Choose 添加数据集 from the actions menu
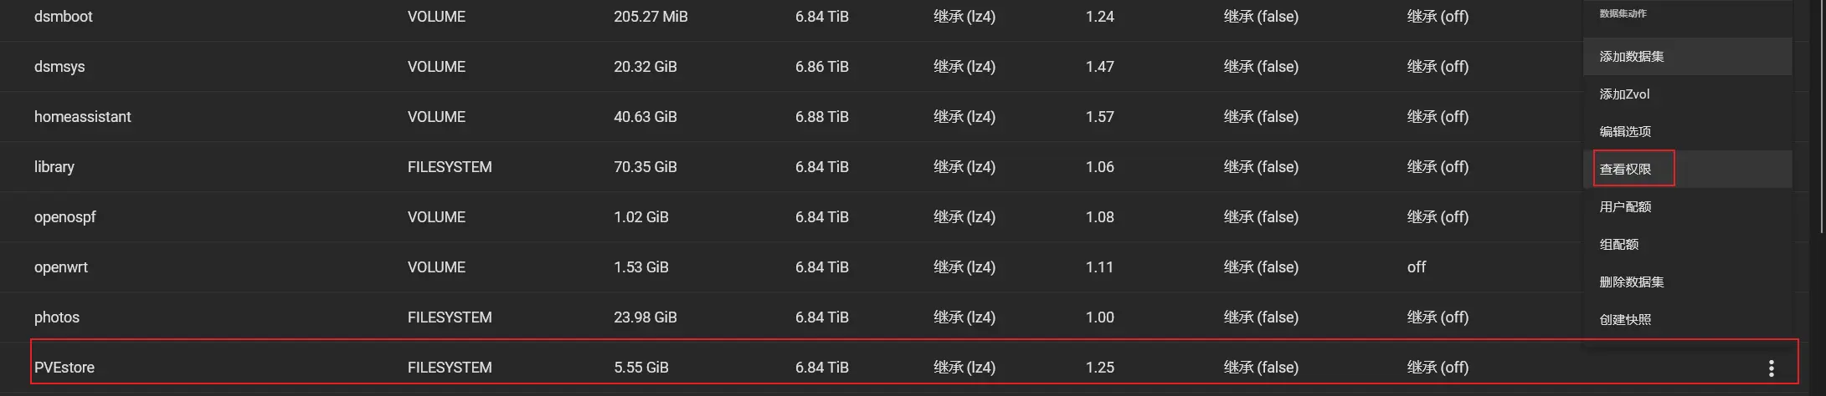This screenshot has height=396, width=1826. pyautogui.click(x=1631, y=57)
